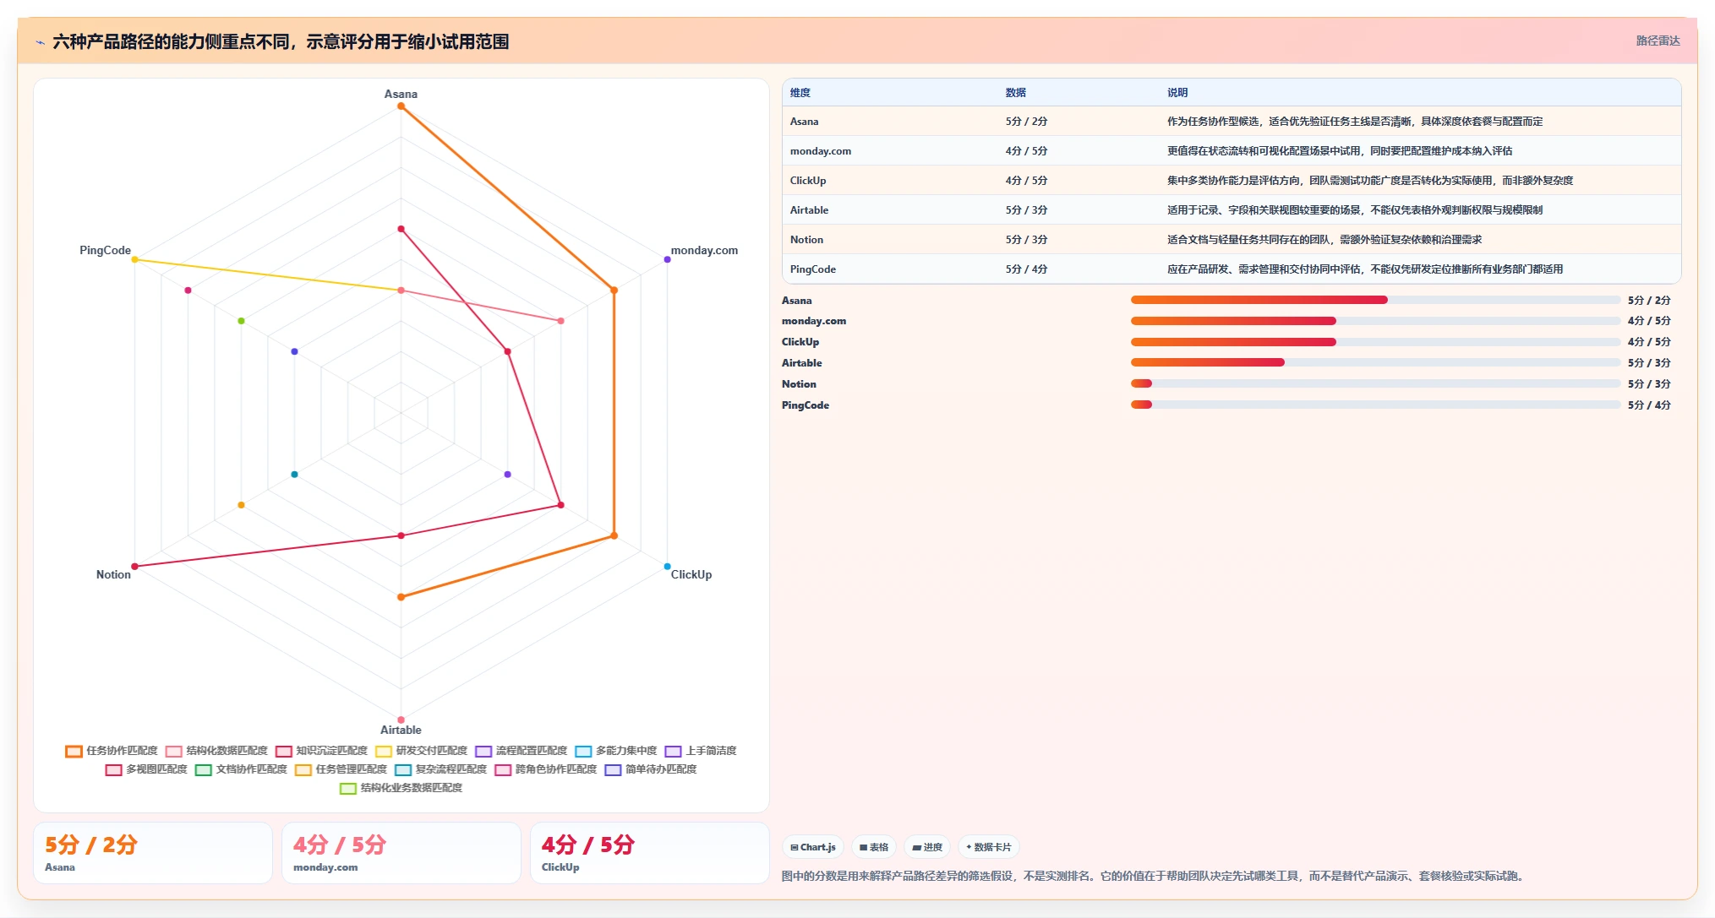
Task: Toggle the 研发交付匹配度 legend series
Action: (x=421, y=751)
